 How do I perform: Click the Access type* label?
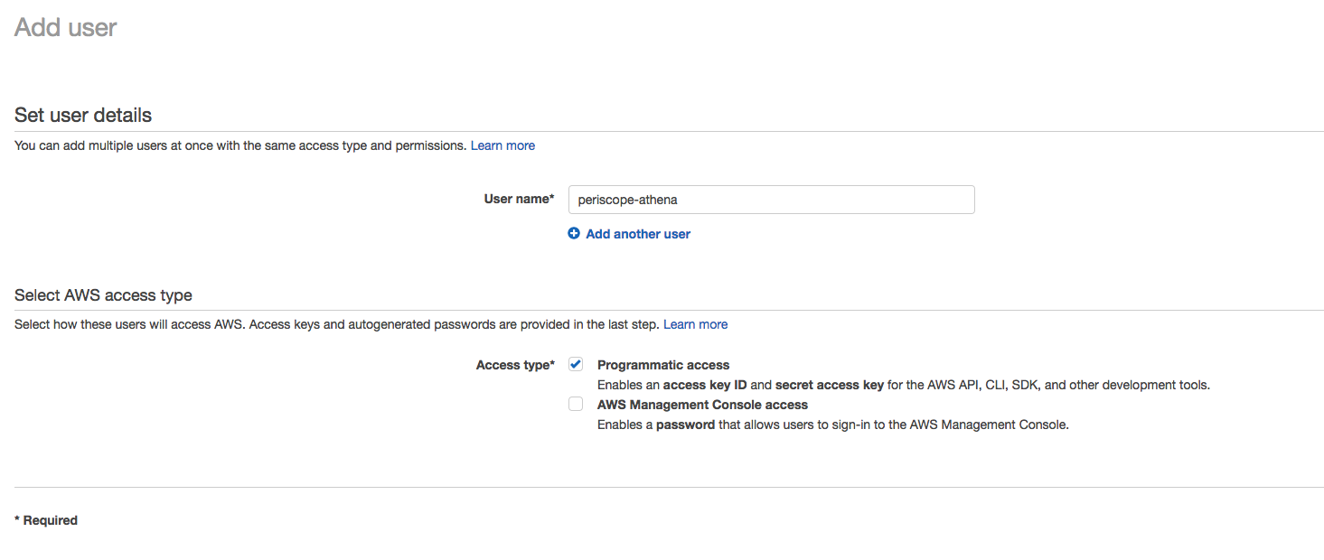[x=515, y=365]
